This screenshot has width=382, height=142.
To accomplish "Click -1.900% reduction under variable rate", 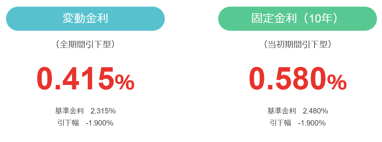I will coord(100,123).
